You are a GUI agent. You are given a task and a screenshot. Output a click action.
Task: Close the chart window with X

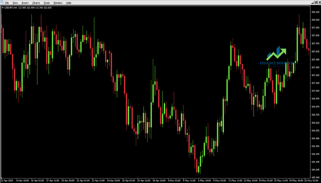point(319,2)
